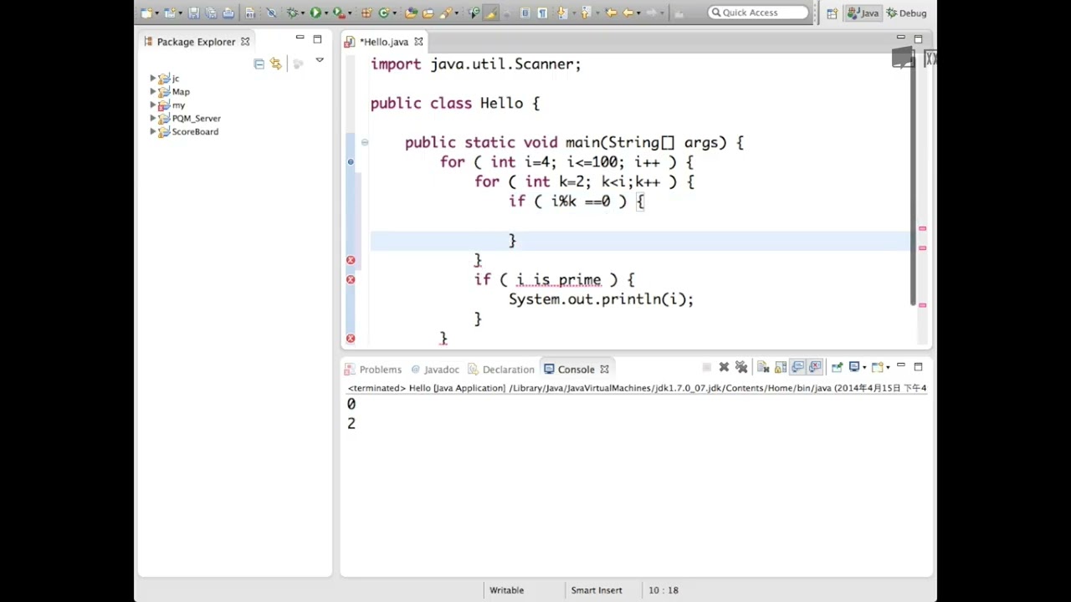Switch to the Debug perspective
The width and height of the screenshot is (1071, 602).
pos(906,13)
